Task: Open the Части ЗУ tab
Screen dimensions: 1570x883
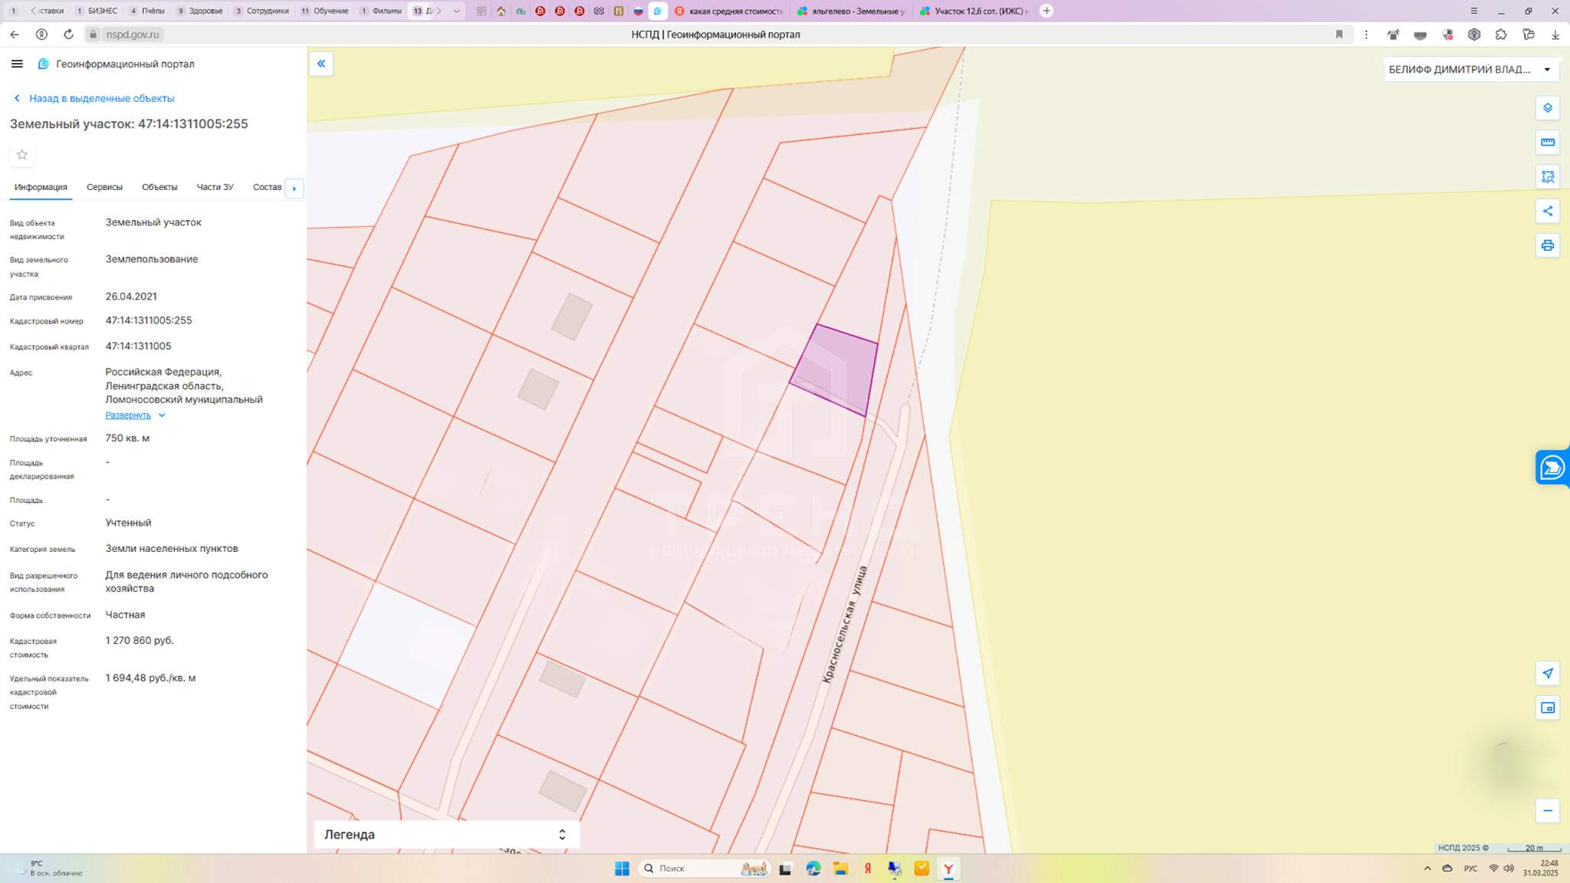Action: click(x=215, y=187)
